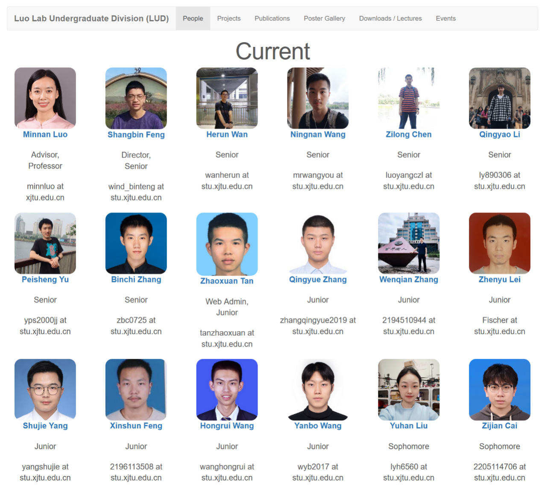This screenshot has height=486, width=542.
Task: Switch to the Publications page
Action: 272,18
